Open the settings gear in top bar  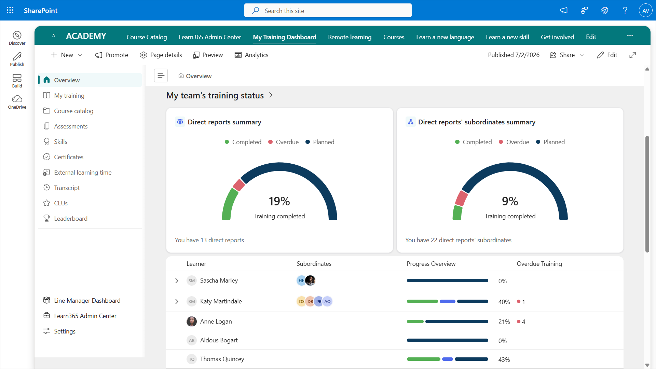point(605,10)
